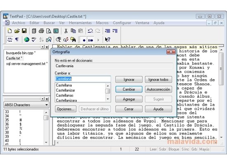Run spelling check with the ABC checkmark icon
Image resolution: width=227 pixels, height=165 pixels.
point(34,40)
